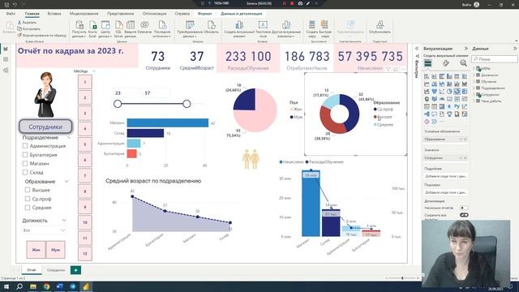Viewport: 519px width, 292px height.
Task: Select month button 6
Action: 85,160
